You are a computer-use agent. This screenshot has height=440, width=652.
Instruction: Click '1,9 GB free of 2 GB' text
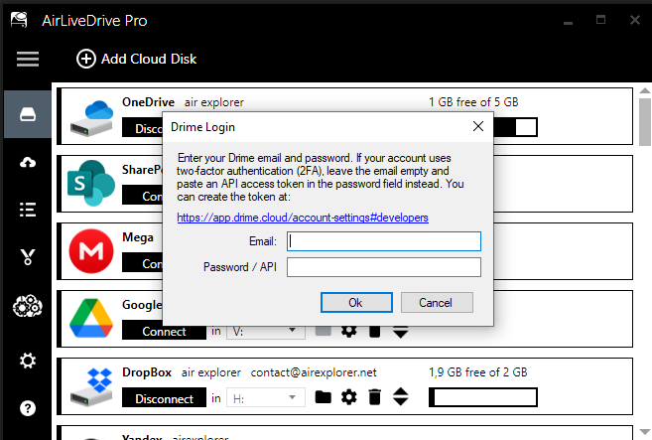coord(477,372)
